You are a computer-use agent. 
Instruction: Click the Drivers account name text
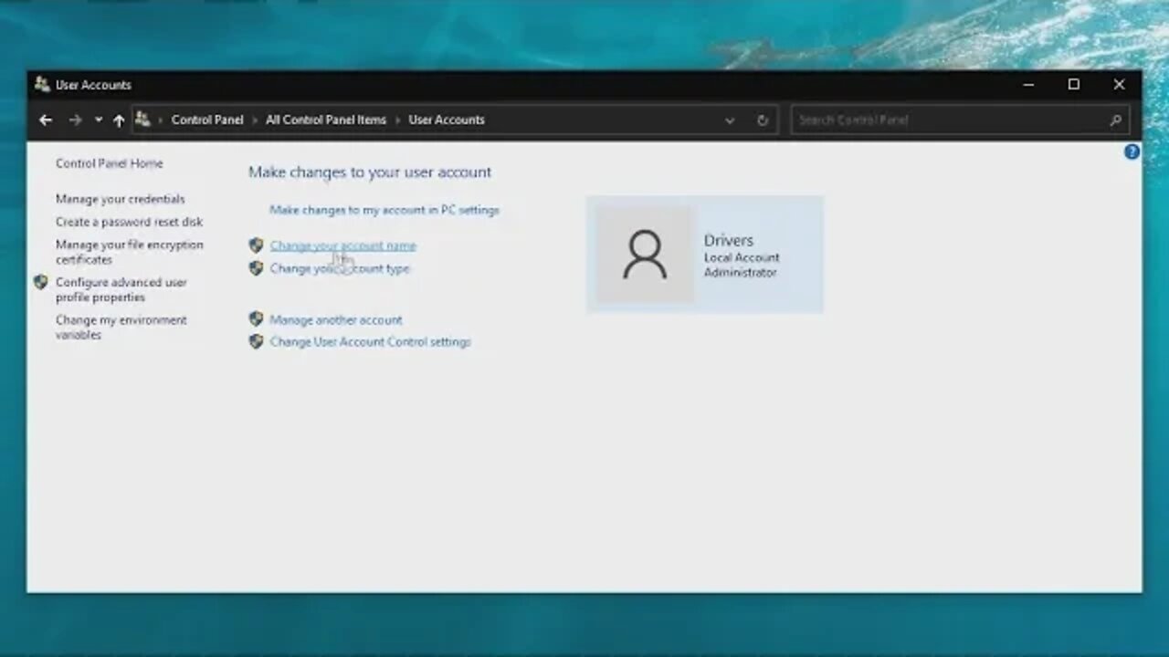(x=728, y=240)
